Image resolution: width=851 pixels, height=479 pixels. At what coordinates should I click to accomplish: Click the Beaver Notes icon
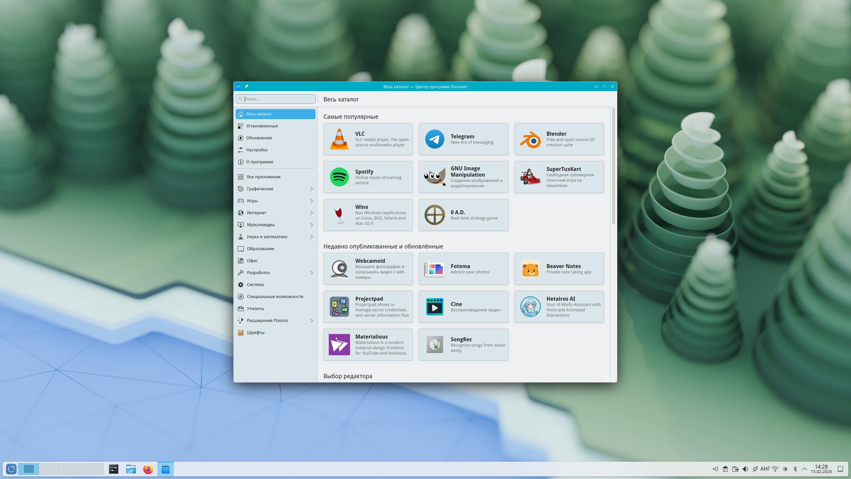click(x=530, y=269)
